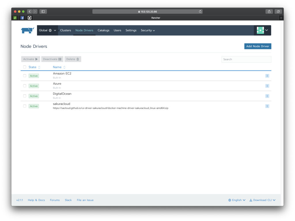Click the v2.1.1 version link

tap(20, 200)
